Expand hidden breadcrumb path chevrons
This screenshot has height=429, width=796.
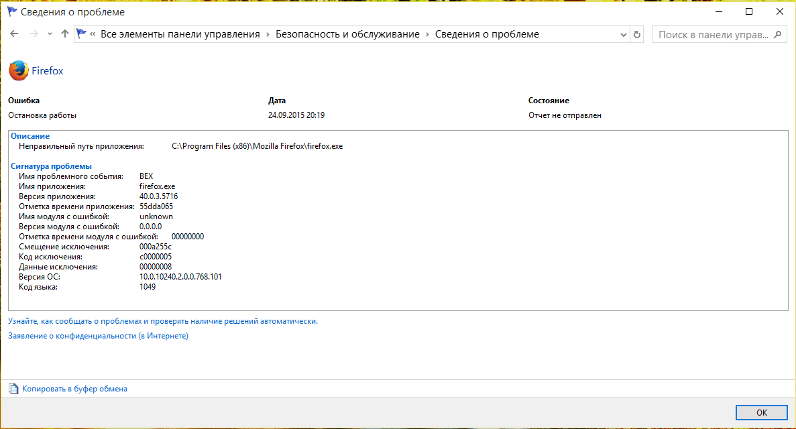click(x=93, y=35)
